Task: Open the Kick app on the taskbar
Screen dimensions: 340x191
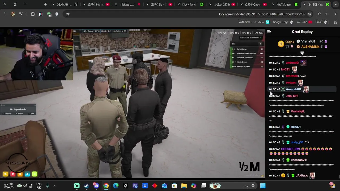Action: coord(77,186)
